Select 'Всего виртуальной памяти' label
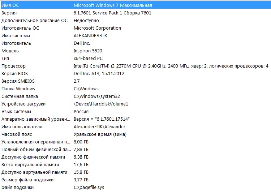 [x=30, y=165]
